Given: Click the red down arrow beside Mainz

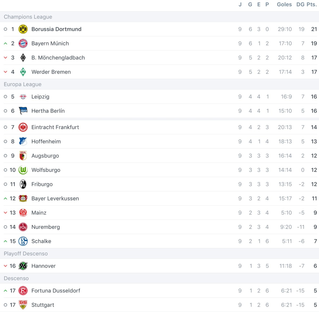Looking at the screenshot, I should click(6, 213).
